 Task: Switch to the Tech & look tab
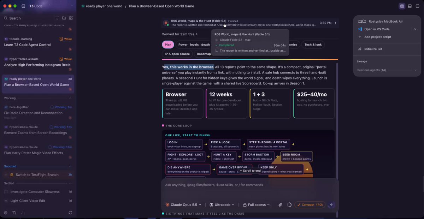[x=313, y=45]
